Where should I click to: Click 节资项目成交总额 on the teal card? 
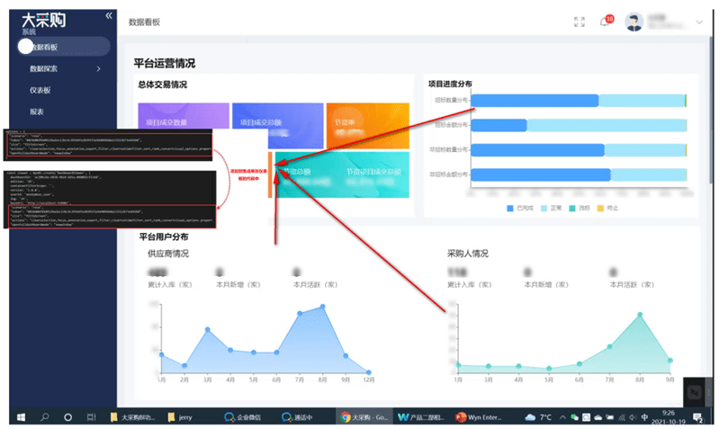pyautogui.click(x=373, y=172)
